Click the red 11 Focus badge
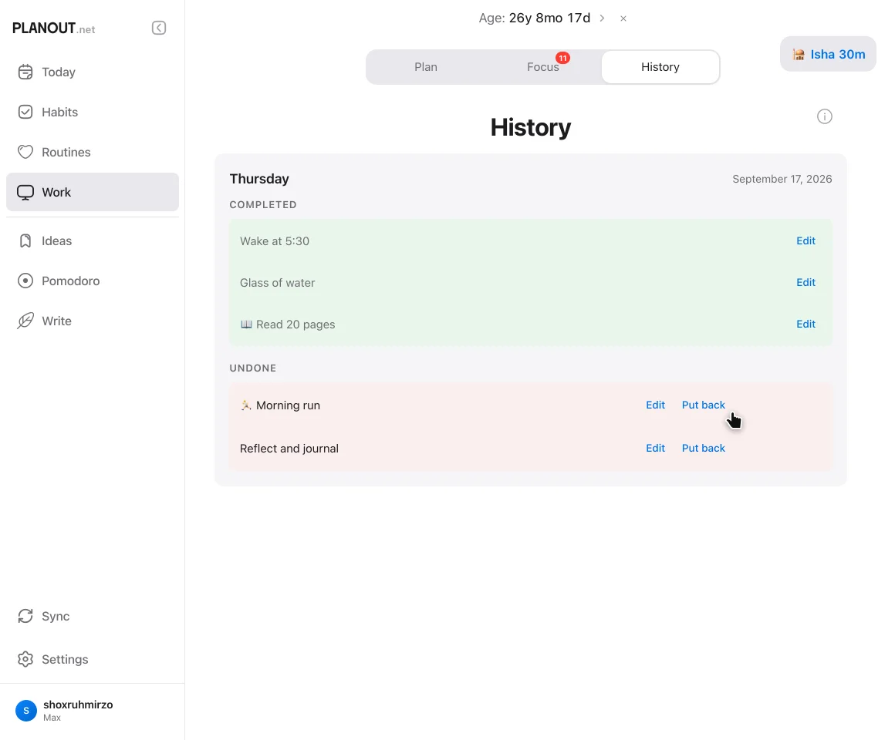This screenshot has height=740, width=895. pyautogui.click(x=562, y=58)
